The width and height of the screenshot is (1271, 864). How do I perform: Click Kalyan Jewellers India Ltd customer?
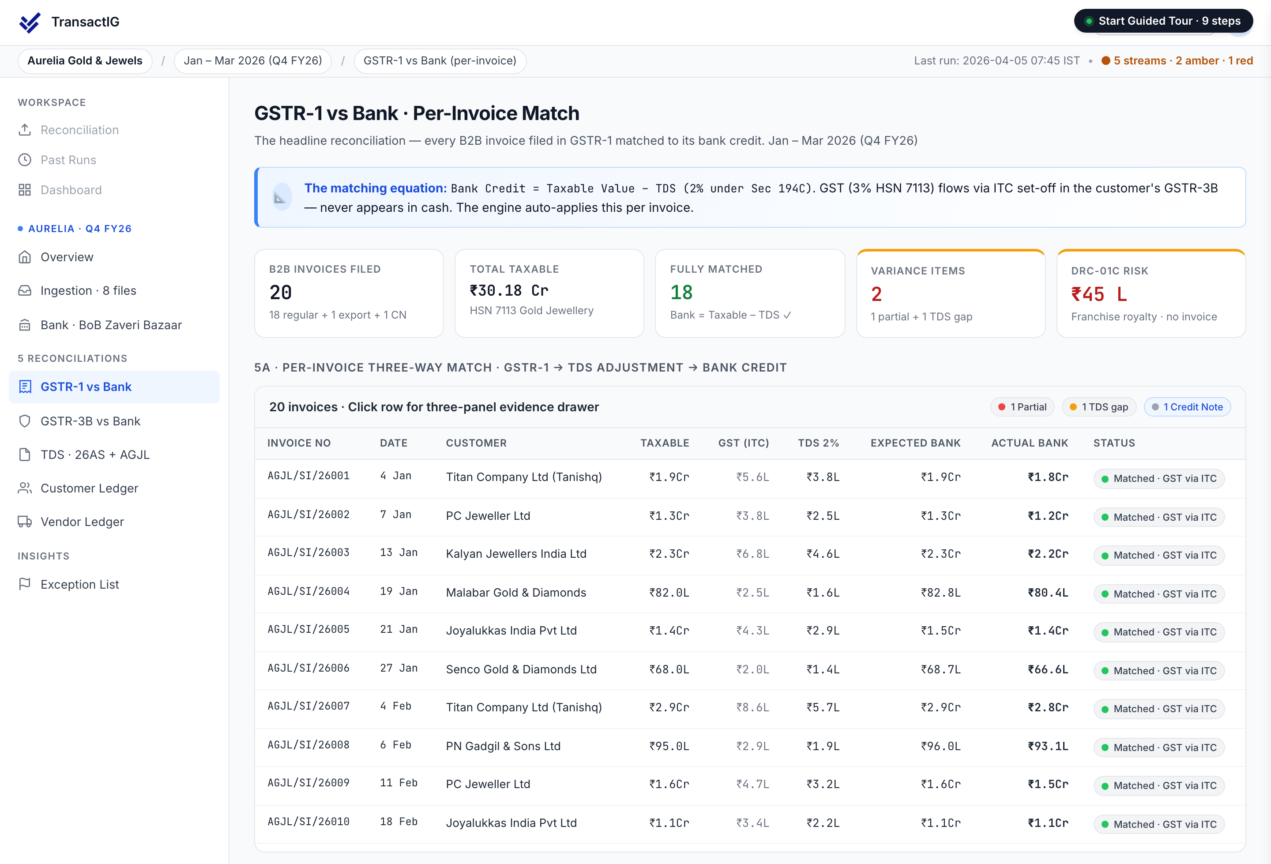point(516,553)
